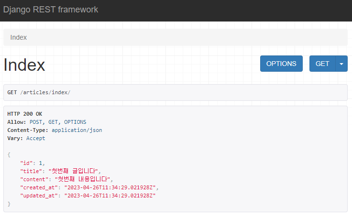This screenshot has height=218, width=352.
Task: Select the Allow: POST, GET, OPTIONS header
Action: [47, 122]
